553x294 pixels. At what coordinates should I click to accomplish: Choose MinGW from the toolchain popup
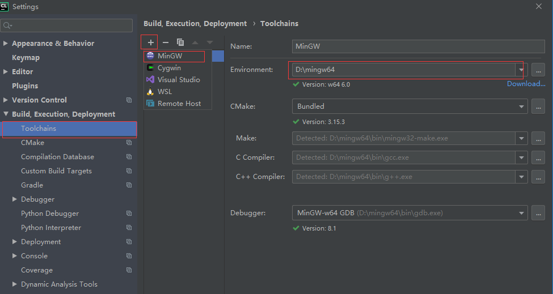(x=178, y=56)
